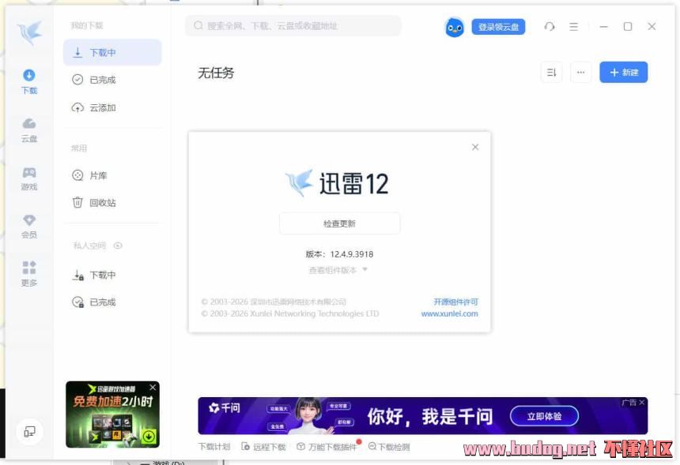The width and height of the screenshot is (680, 465).
Task: Open the www.xunlei.com link
Action: point(449,313)
